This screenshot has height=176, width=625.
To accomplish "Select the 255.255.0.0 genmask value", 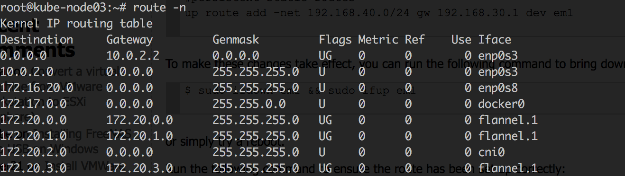I will (249, 104).
